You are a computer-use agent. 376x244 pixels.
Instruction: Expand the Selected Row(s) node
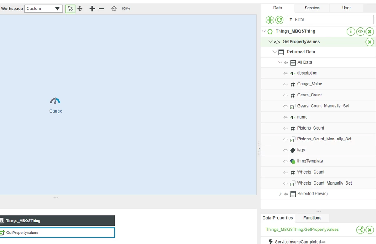pyautogui.click(x=280, y=194)
